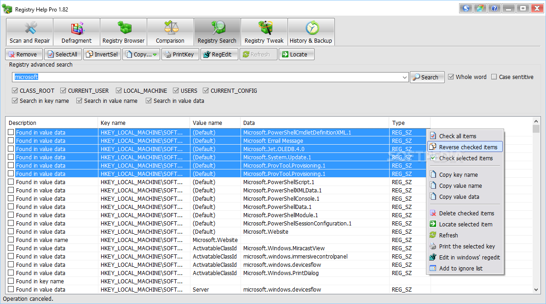The height and width of the screenshot is (304, 546).
Task: Toggle the CURRENT_CONFIG hive checkbox
Action: (x=206, y=91)
